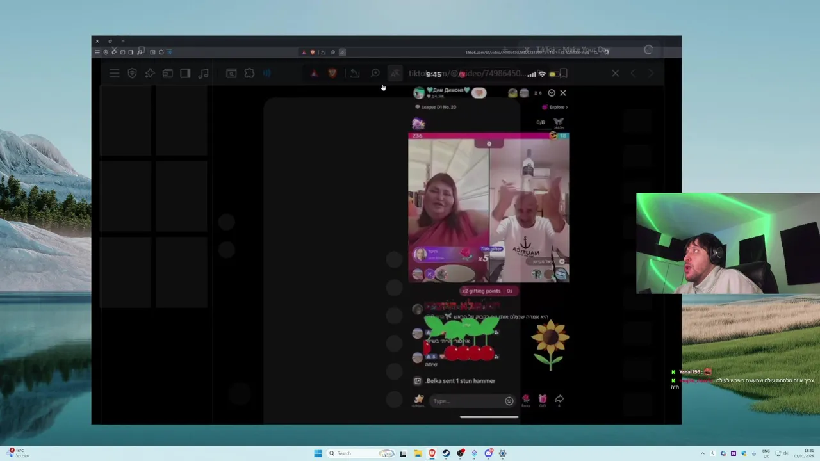Open the music note playlist icon in the large toolbar
The height and width of the screenshot is (461, 820).
point(203,74)
